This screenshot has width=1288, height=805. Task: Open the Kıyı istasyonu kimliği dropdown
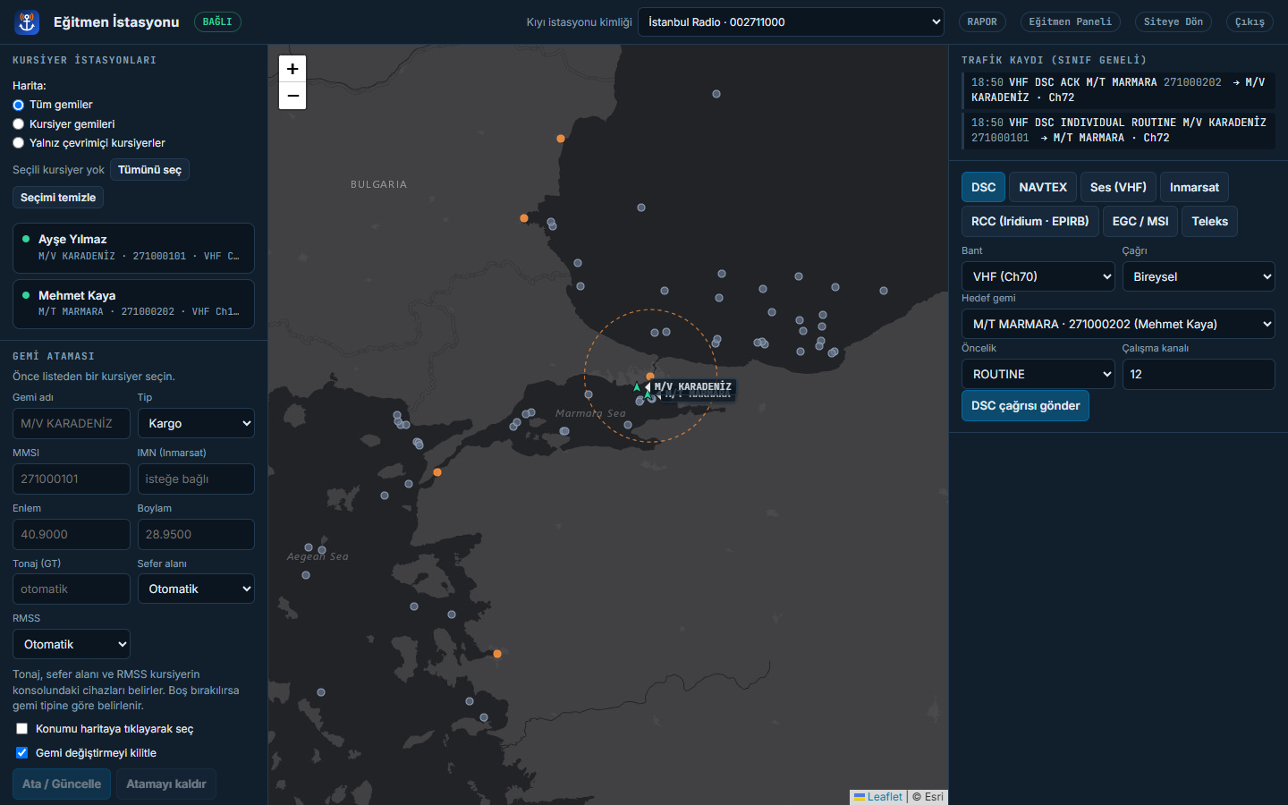coord(791,22)
